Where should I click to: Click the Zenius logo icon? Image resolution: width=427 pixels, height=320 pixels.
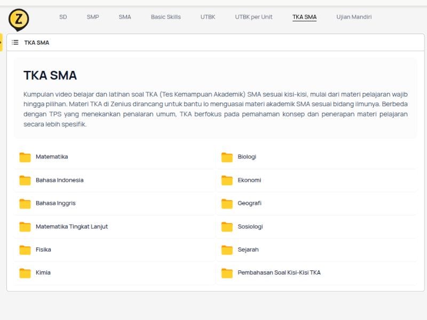pyautogui.click(x=19, y=20)
